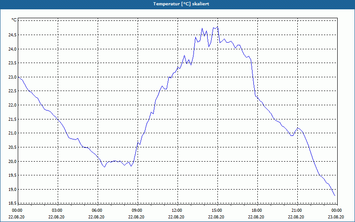355x222 pixels.
Task: Click the 23,5 y-axis value
Action: 13,63
